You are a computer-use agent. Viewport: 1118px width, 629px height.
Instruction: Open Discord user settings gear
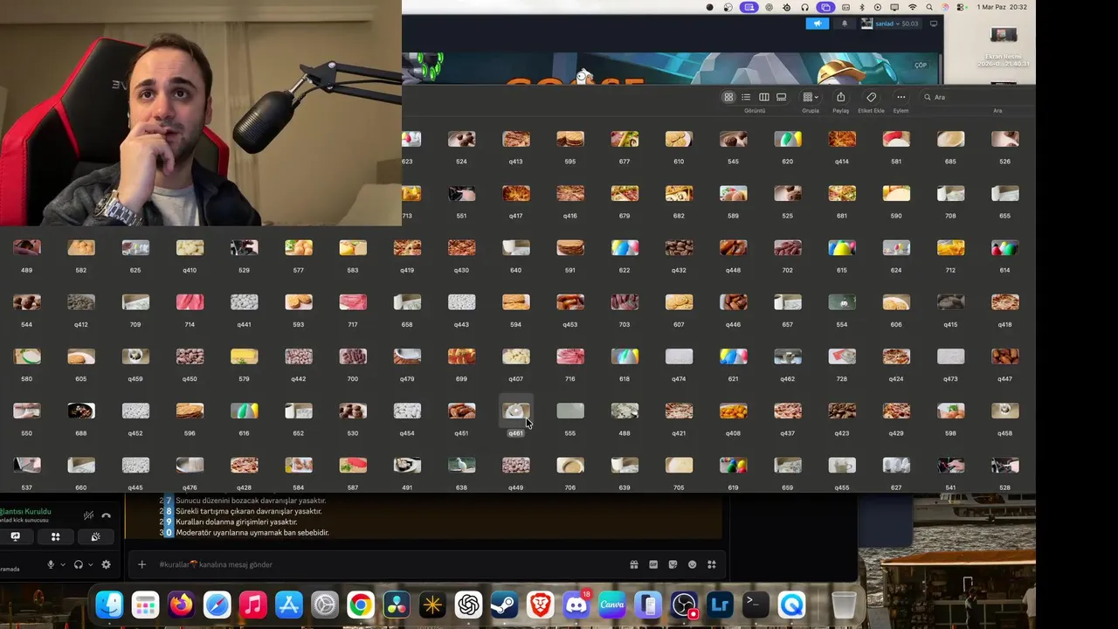tap(106, 564)
